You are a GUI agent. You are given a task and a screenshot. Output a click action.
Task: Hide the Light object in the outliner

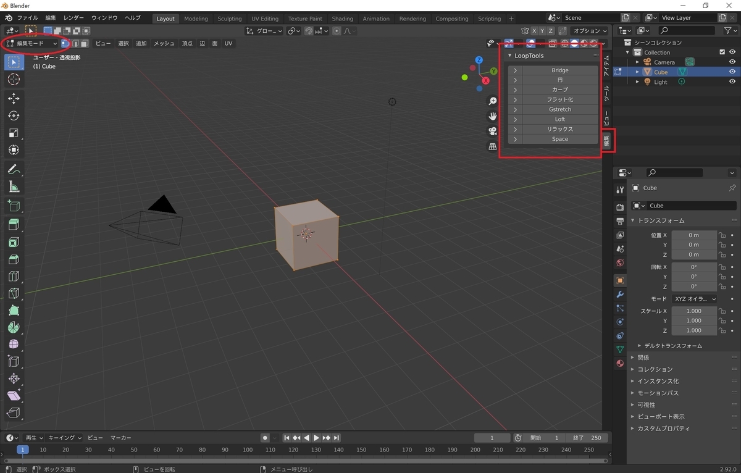[x=732, y=82]
